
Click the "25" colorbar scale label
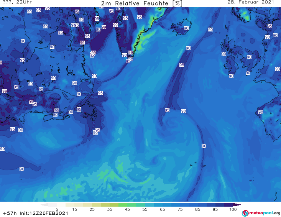[x=92, y=209]
